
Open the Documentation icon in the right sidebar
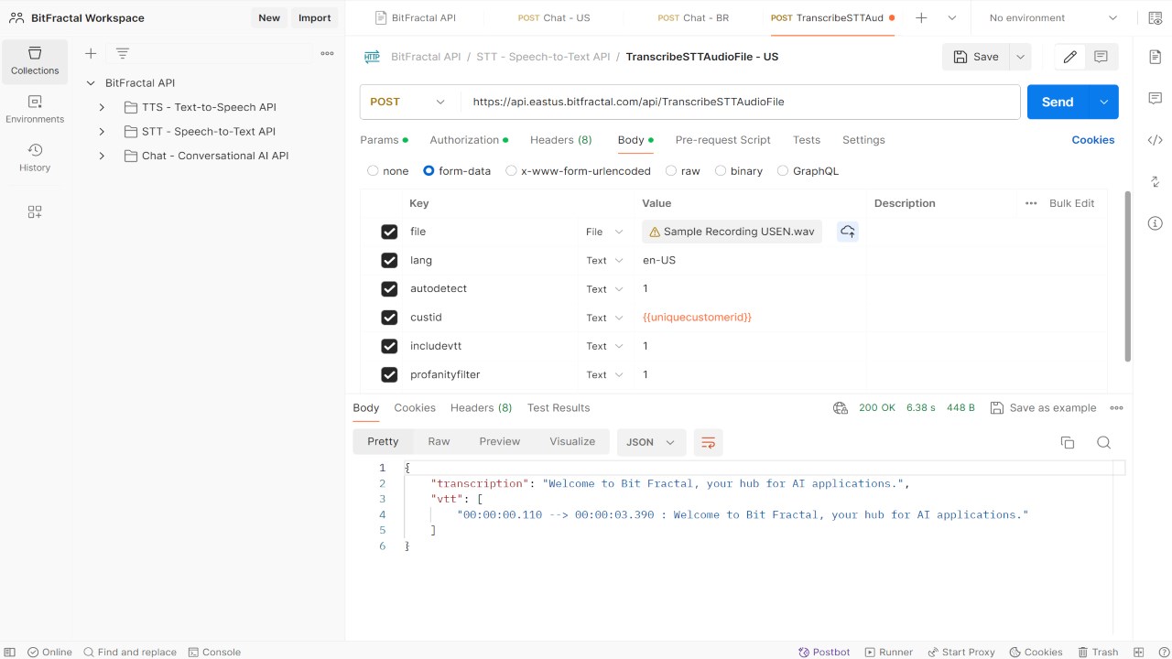(x=1155, y=57)
